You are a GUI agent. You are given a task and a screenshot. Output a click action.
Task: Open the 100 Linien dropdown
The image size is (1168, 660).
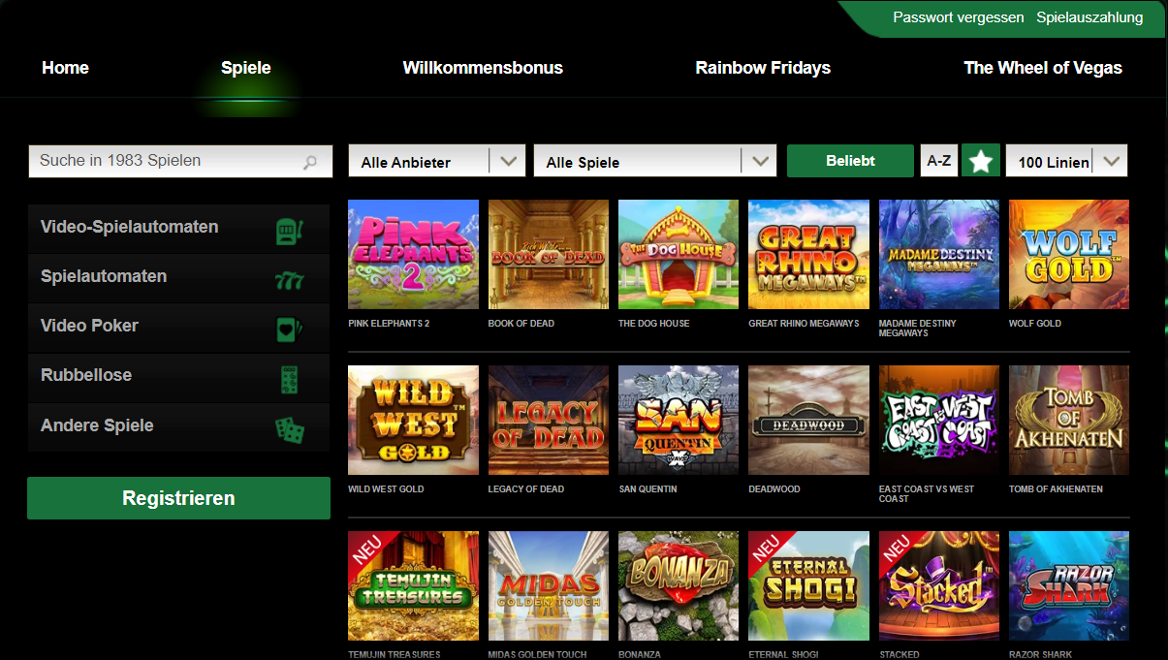tap(1066, 161)
